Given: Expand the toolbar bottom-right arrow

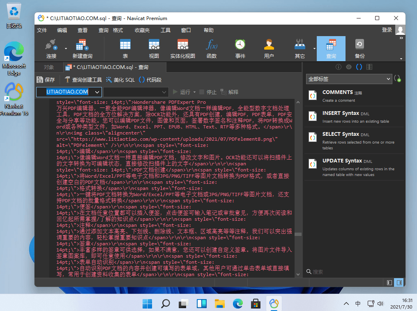Looking at the screenshot, I should (x=401, y=59).
